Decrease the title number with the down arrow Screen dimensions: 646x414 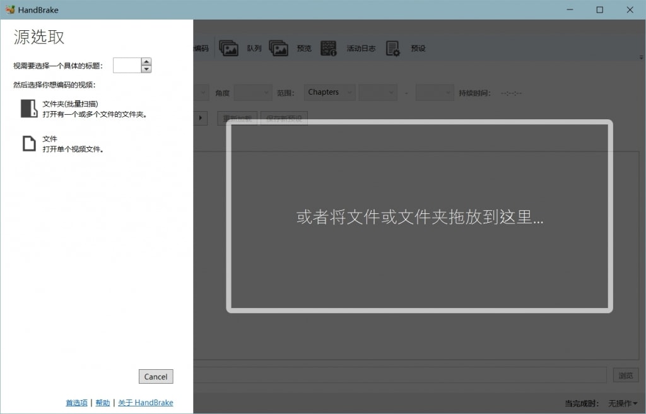(146, 69)
